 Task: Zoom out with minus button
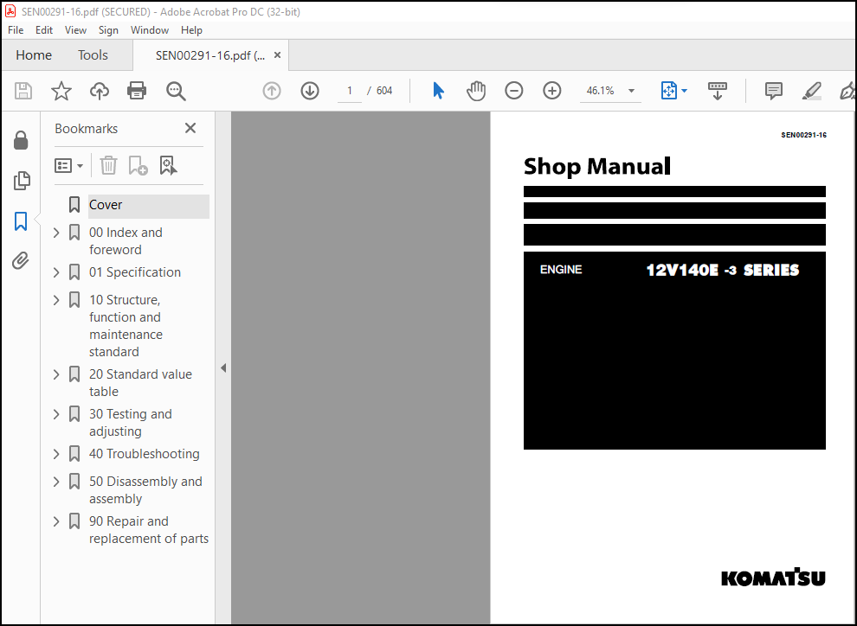(x=513, y=91)
